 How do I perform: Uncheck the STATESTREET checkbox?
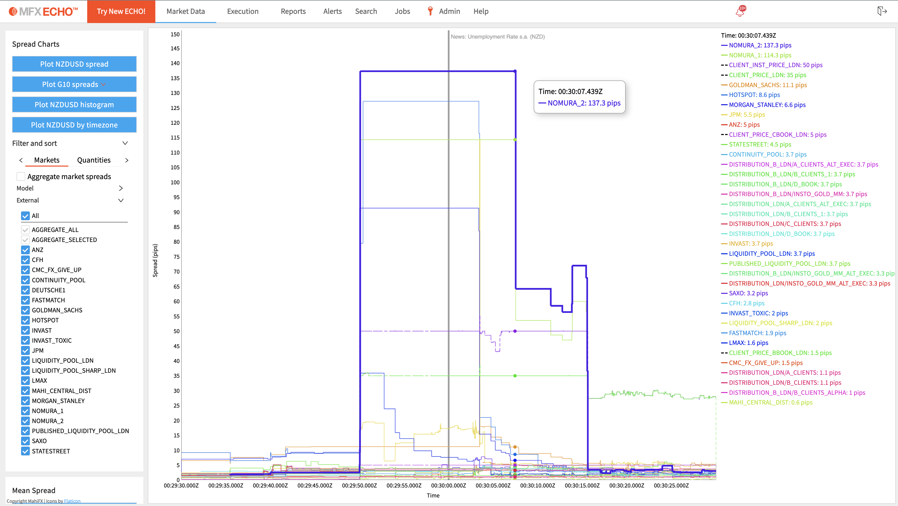(x=25, y=451)
